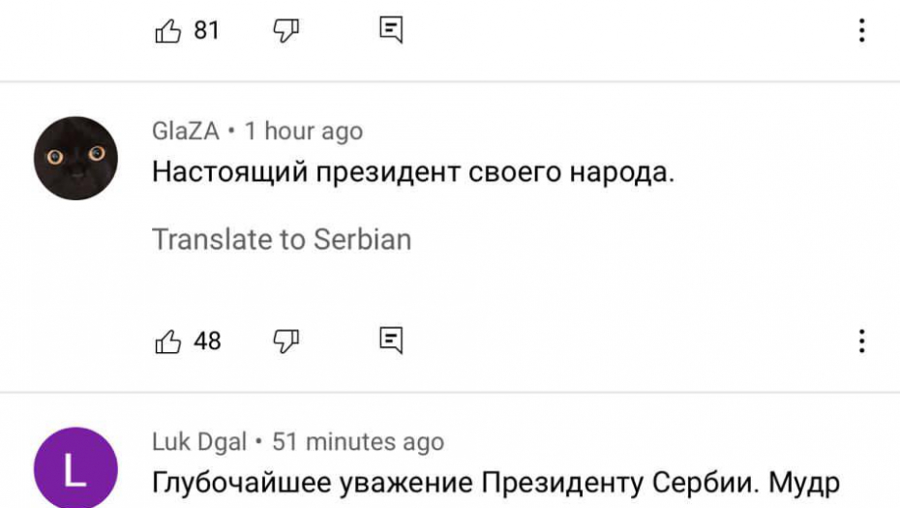Reply to the comment with 81 likes
The image size is (900, 508).
click(x=391, y=31)
